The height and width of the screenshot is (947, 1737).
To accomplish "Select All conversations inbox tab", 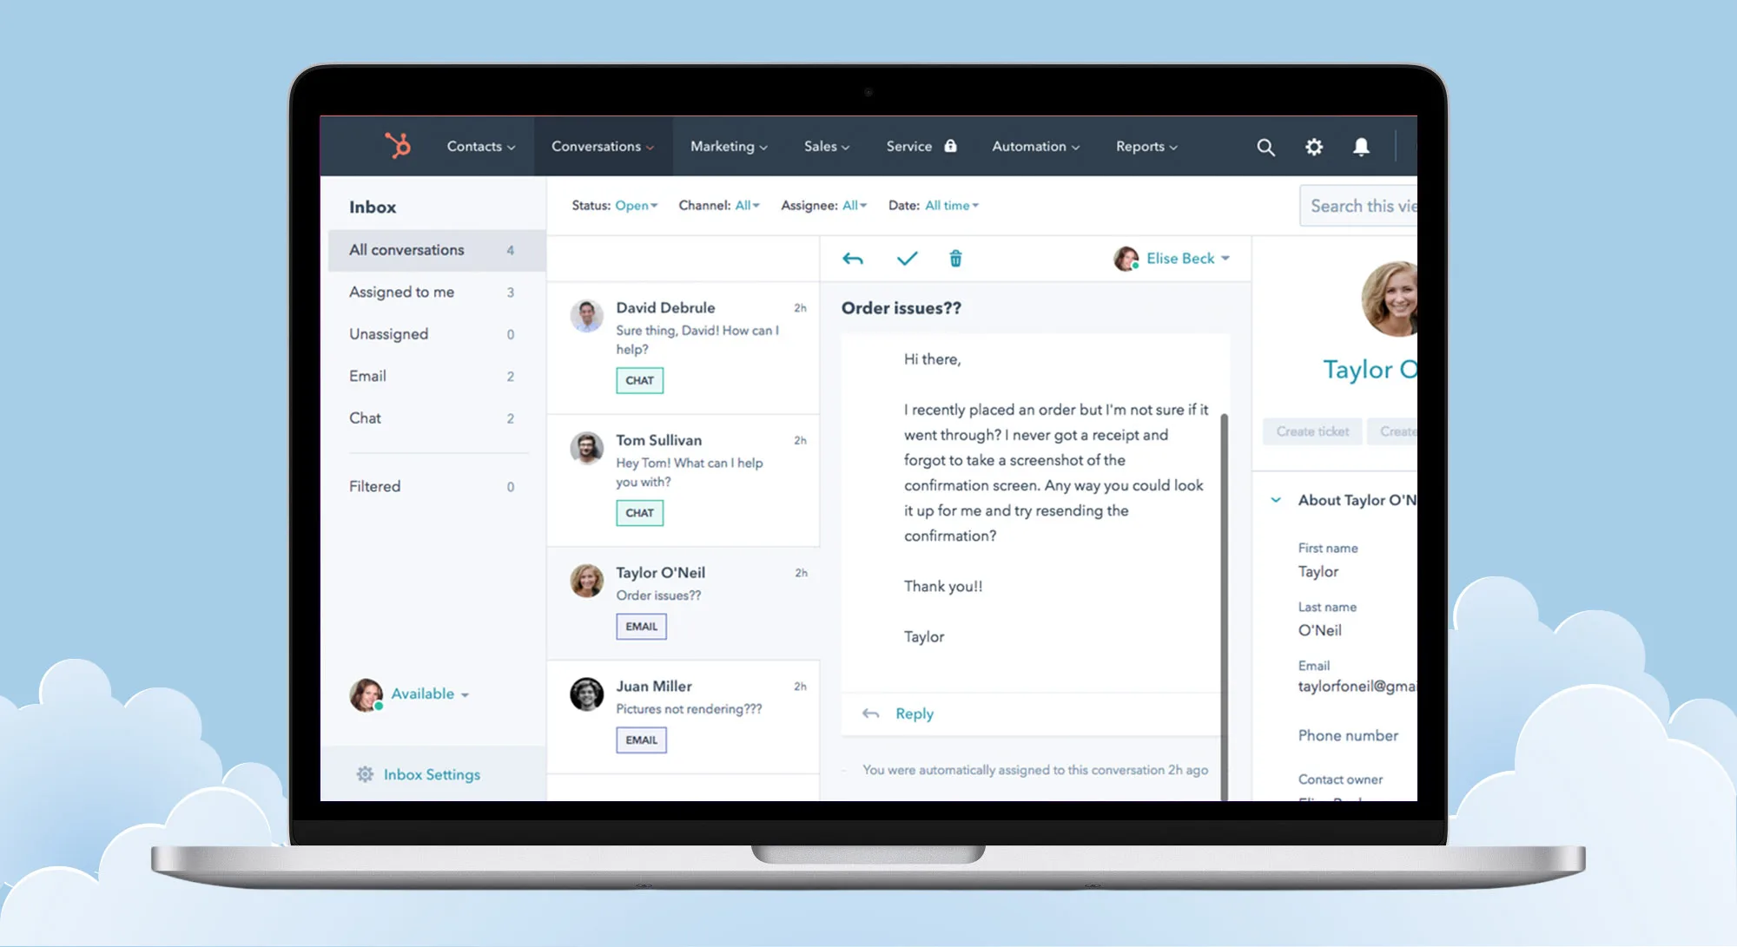I will (x=432, y=250).
